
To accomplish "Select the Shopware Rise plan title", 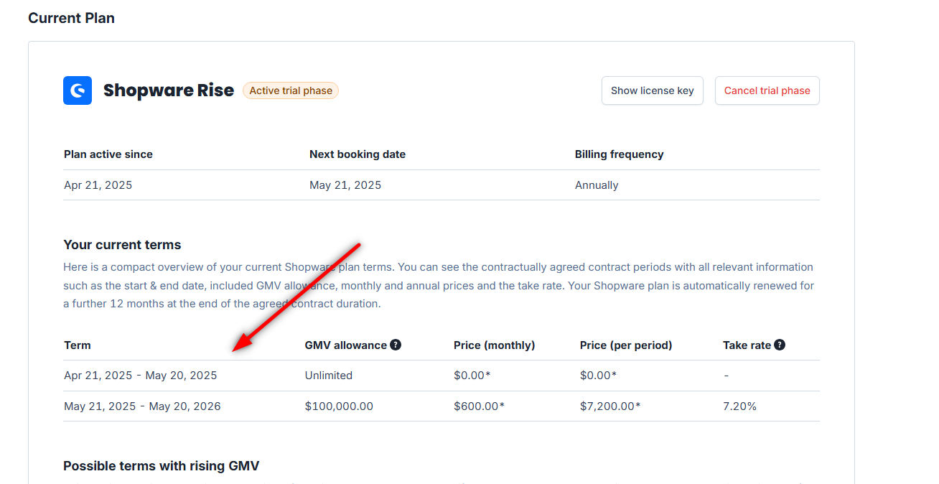I will (x=169, y=90).
